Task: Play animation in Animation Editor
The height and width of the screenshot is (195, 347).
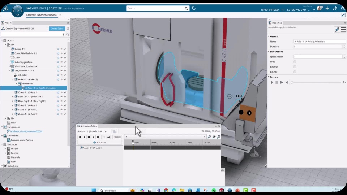Action: click(93, 137)
